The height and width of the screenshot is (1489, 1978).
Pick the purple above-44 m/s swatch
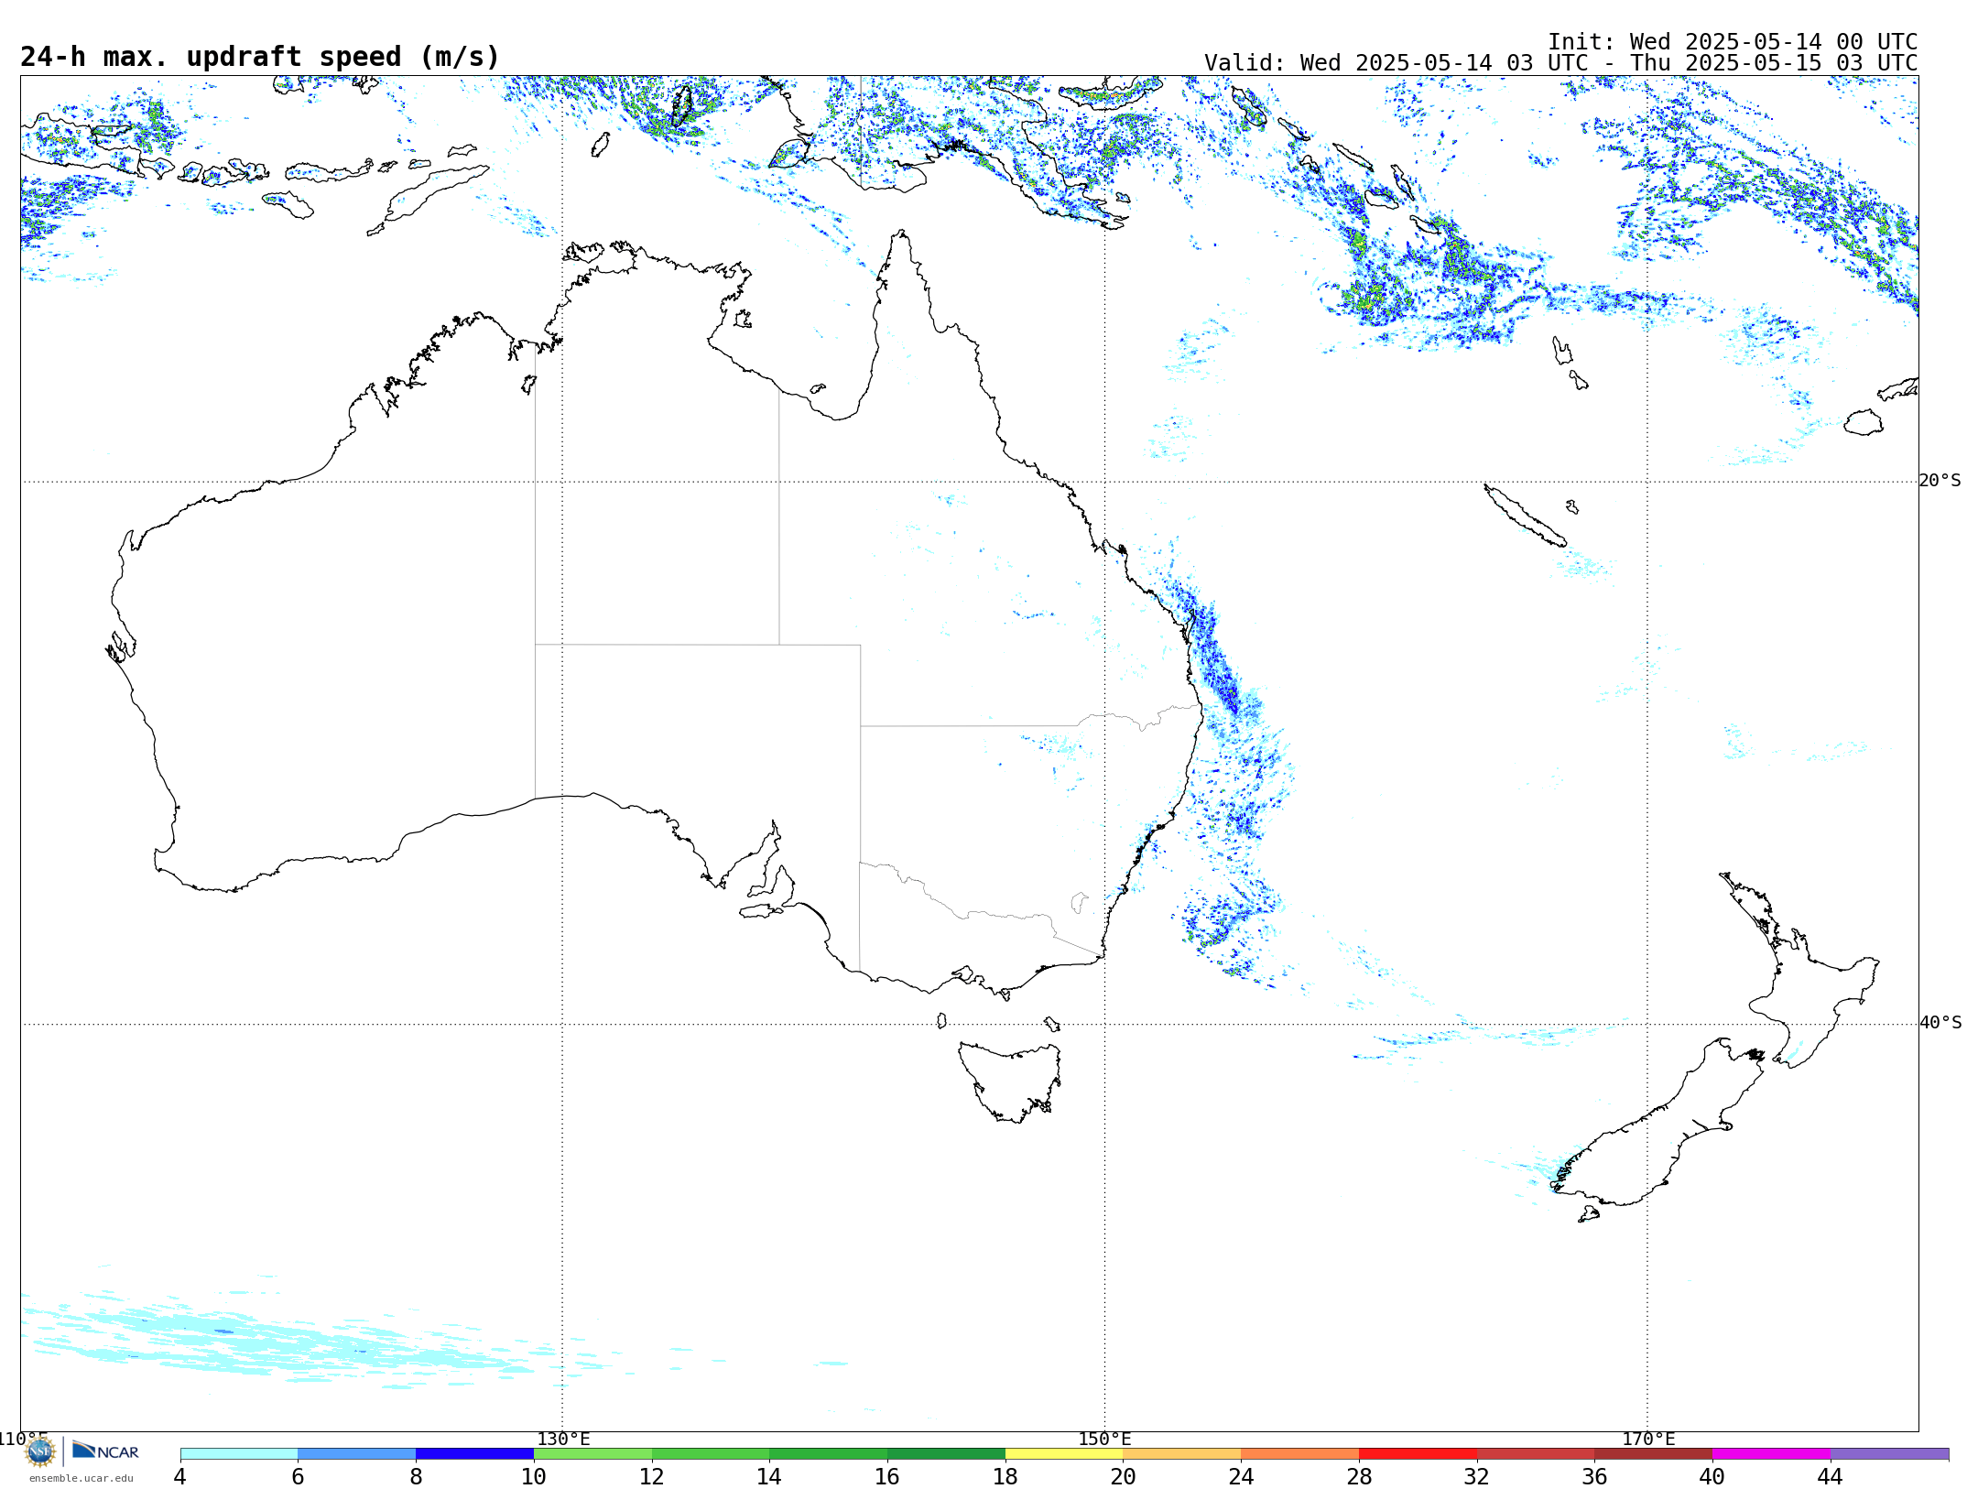click(1889, 1453)
